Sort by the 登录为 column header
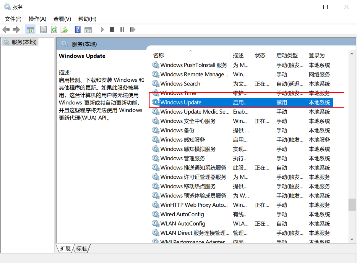Viewport: 357px width, 263px height. (319, 55)
